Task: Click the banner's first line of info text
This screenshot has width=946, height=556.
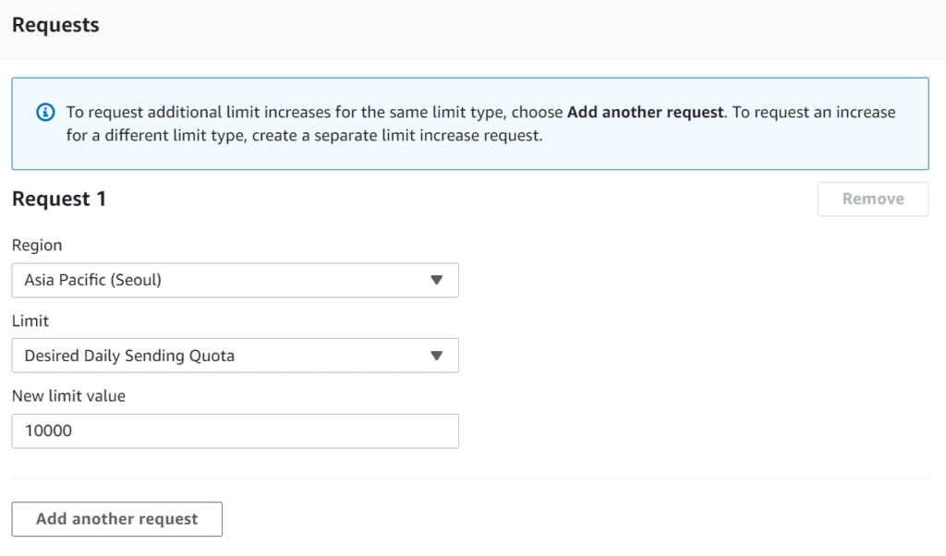Action: [314, 113]
